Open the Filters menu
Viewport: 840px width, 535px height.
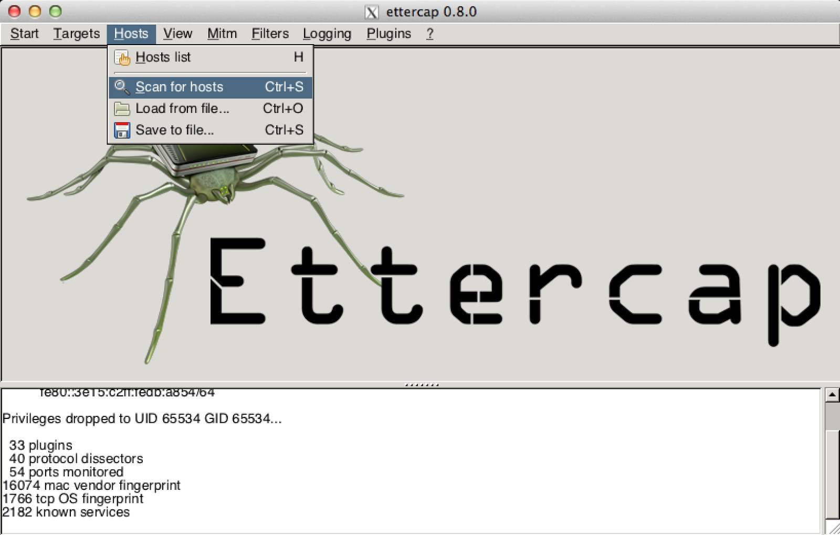(x=270, y=34)
